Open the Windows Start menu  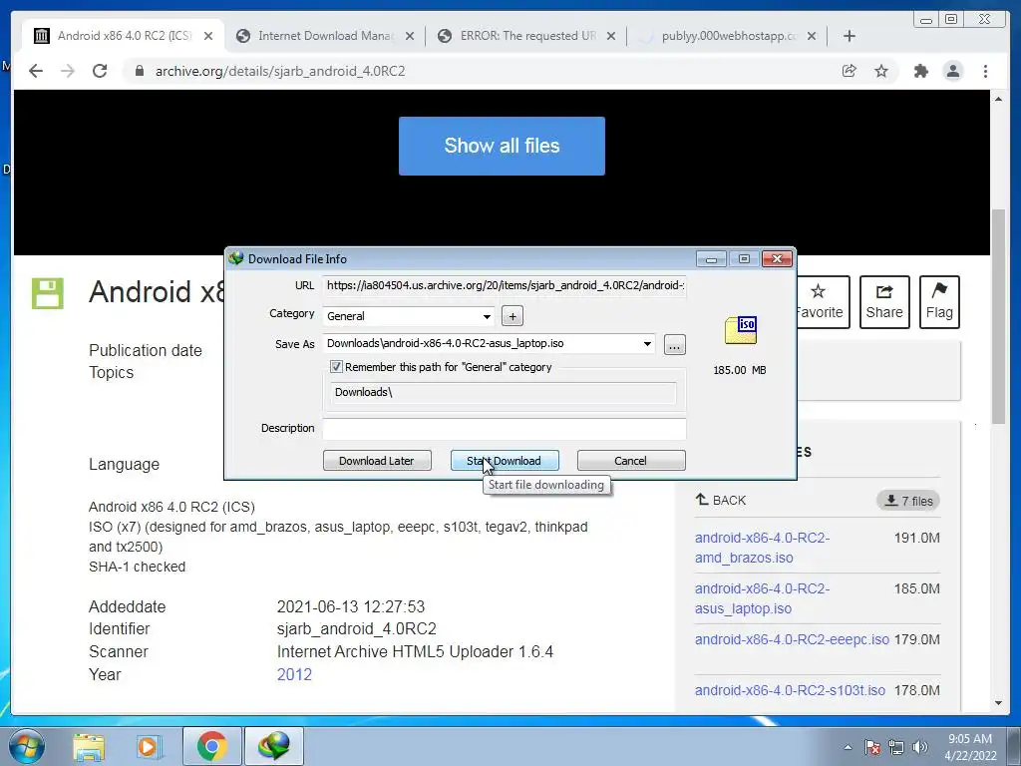pyautogui.click(x=27, y=746)
